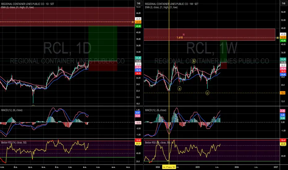Click the yellow highlighted date label on weekly axis
288x170 pixels.
click(x=169, y=167)
